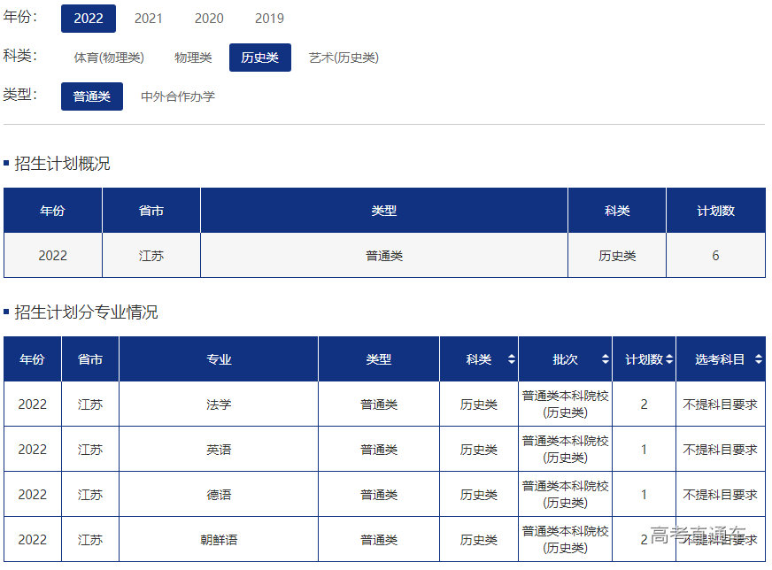This screenshot has width=772, height=570.
Task: Choose 艺术(历史类) category
Action: [344, 58]
